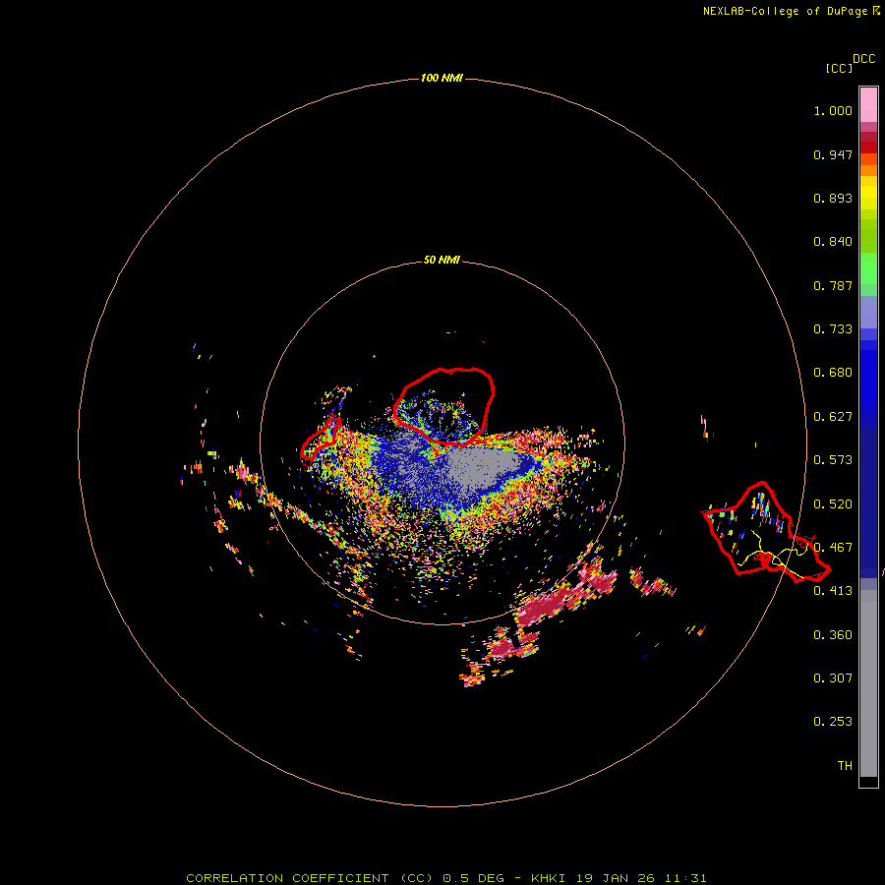Screen dimensions: 885x885
Task: Click the 50 NMI range ring label
Action: pos(442,260)
